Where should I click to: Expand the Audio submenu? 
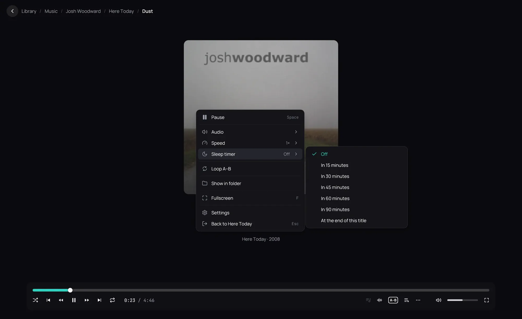(250, 132)
